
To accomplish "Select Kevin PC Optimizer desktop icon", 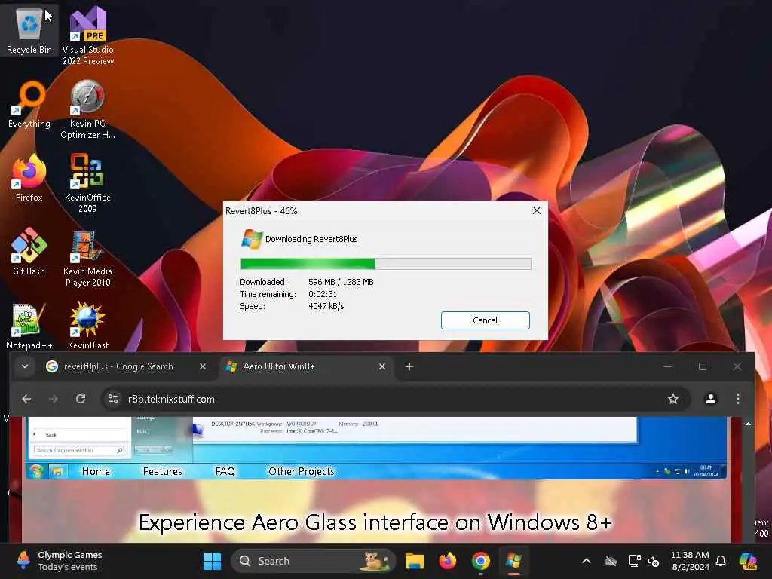I will (87, 109).
